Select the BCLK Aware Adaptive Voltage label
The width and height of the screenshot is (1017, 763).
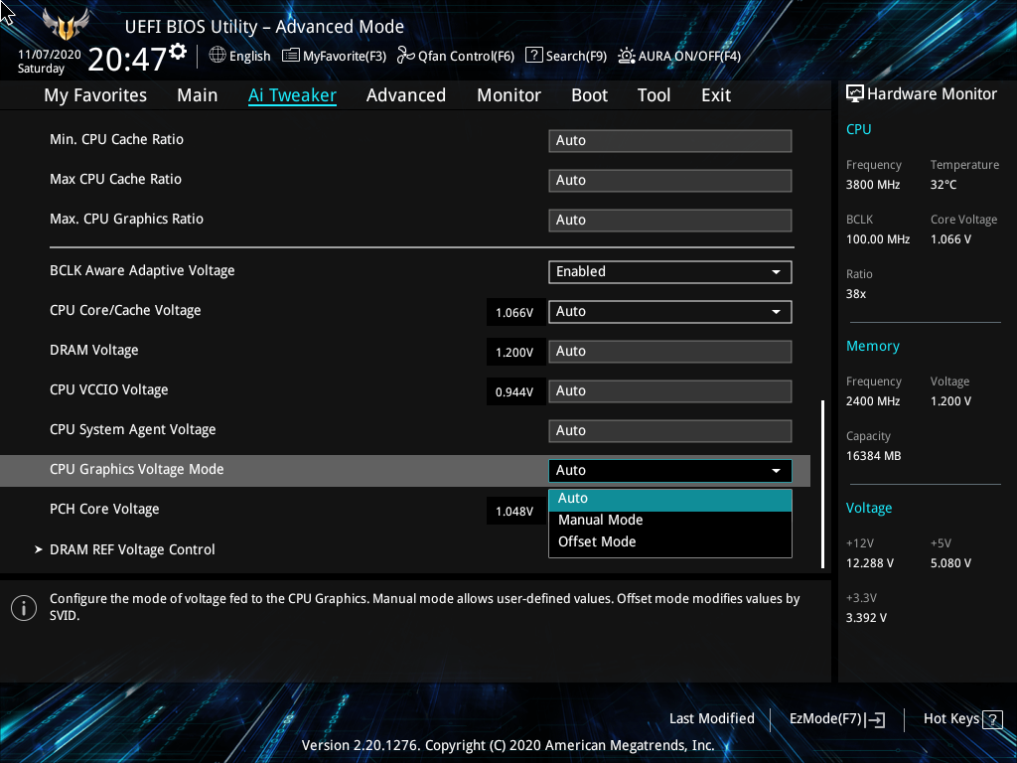(142, 270)
